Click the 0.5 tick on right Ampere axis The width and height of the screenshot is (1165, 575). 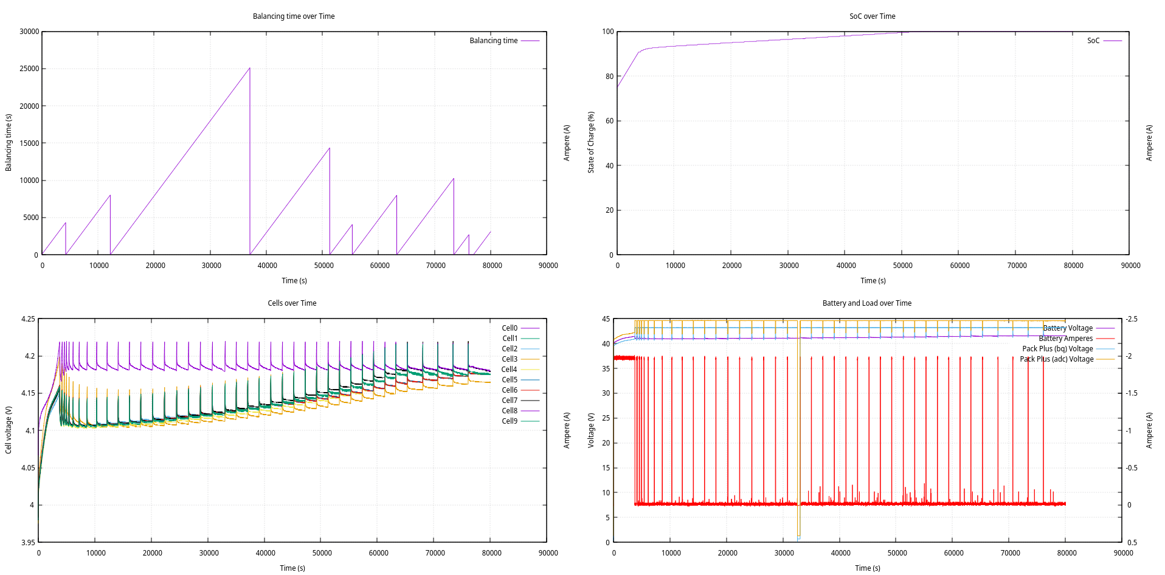(1132, 543)
